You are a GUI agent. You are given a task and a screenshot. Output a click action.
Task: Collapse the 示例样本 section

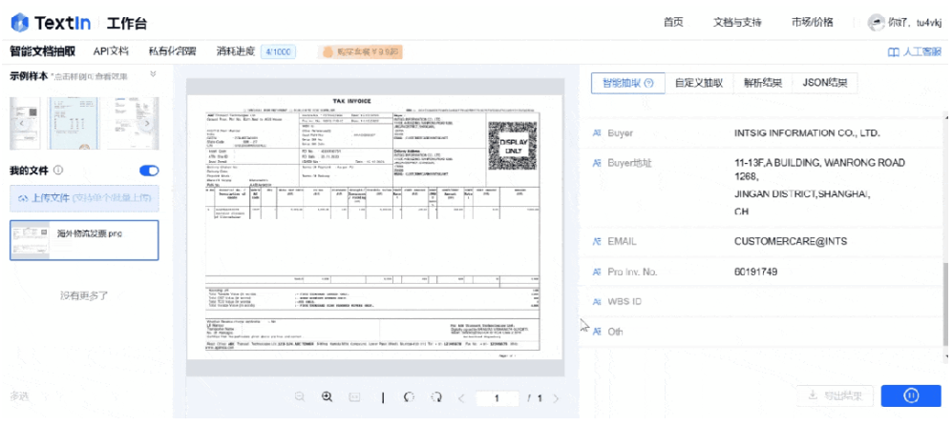(x=153, y=74)
